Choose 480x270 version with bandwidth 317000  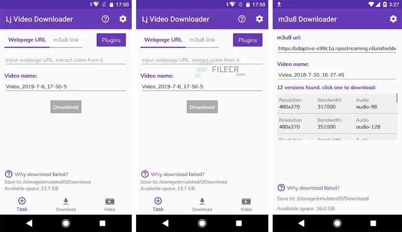pyautogui.click(x=337, y=104)
